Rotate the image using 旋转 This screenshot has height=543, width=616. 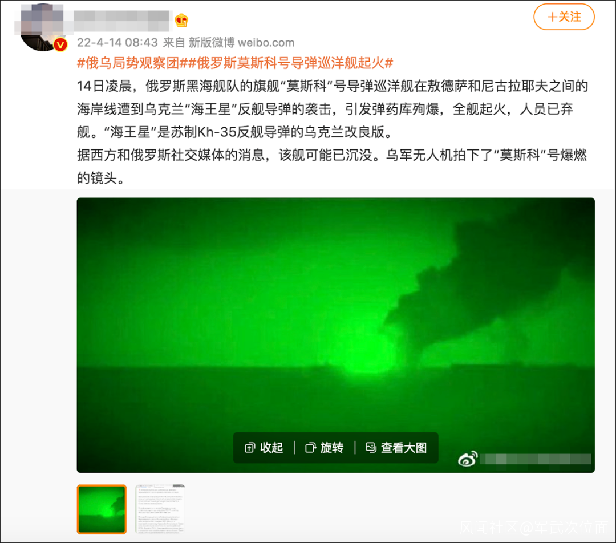click(325, 448)
